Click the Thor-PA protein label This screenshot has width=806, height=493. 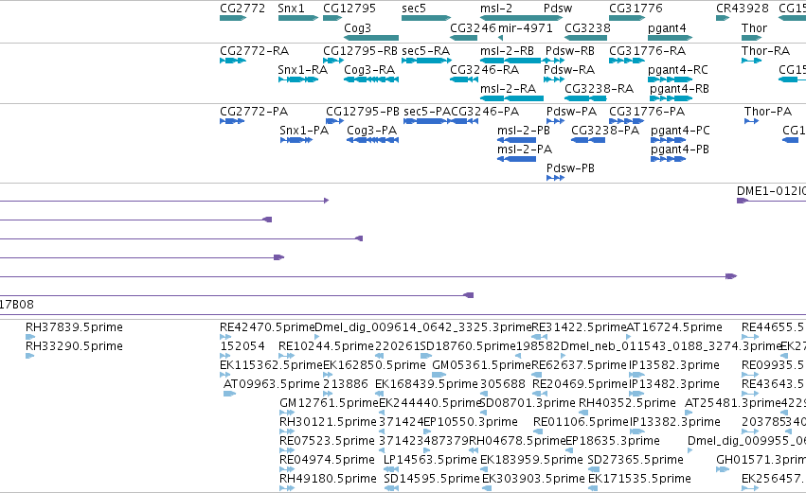768,112
